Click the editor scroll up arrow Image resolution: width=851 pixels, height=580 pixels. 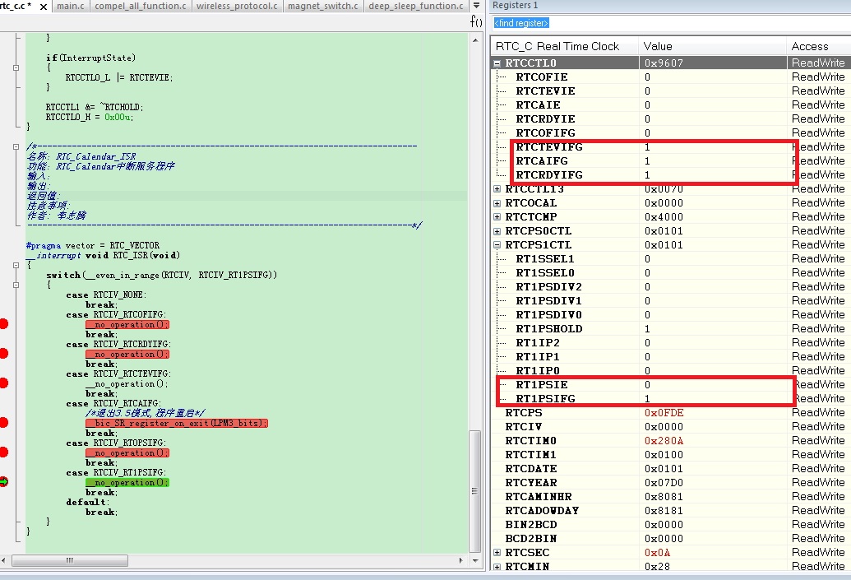tap(475, 40)
